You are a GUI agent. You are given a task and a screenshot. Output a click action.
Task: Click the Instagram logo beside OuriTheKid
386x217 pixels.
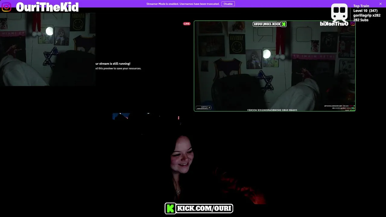6,7
